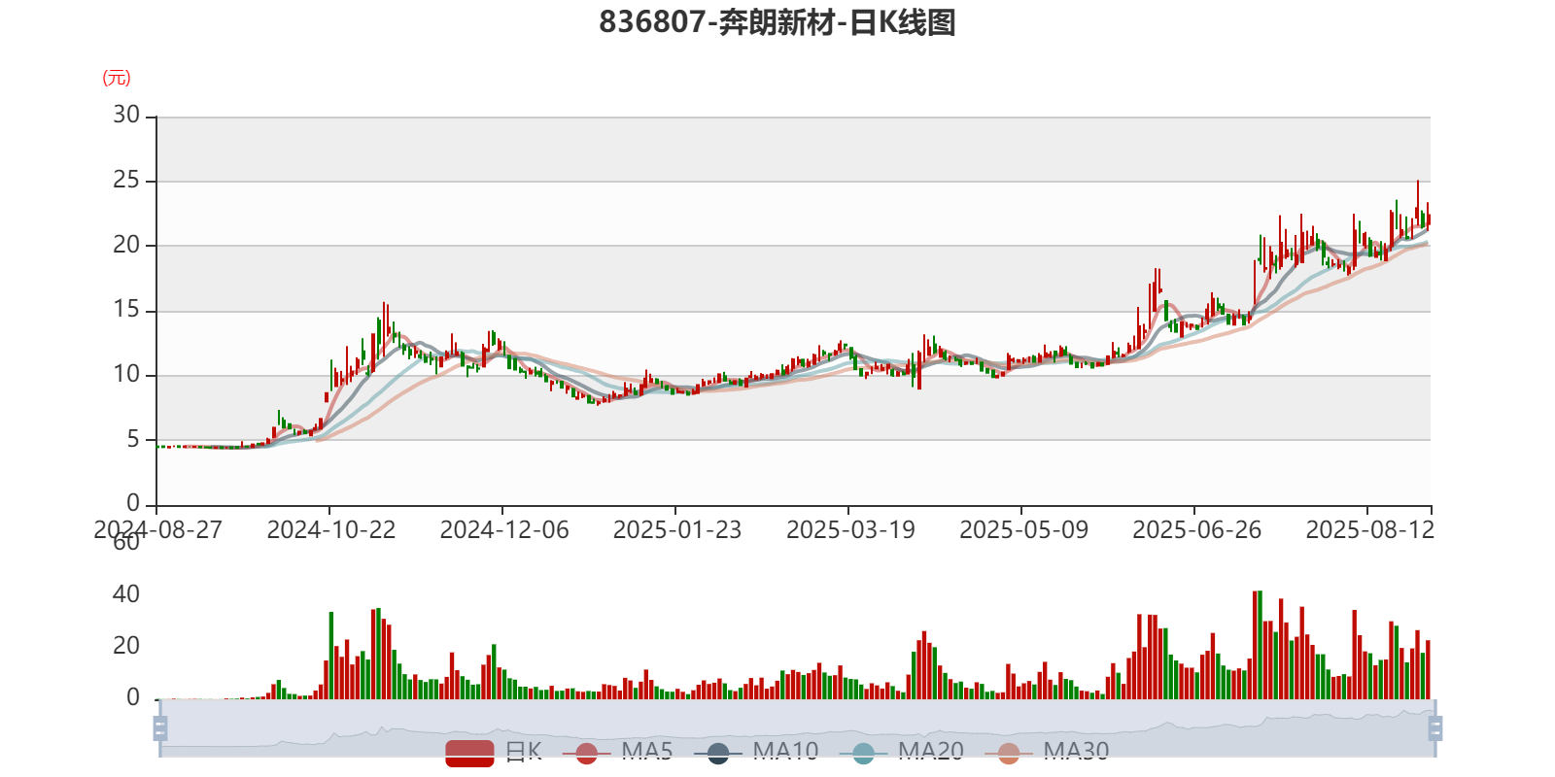Toggle the MA10 line in legend
The height and width of the screenshot is (777, 1555).
tap(756, 752)
